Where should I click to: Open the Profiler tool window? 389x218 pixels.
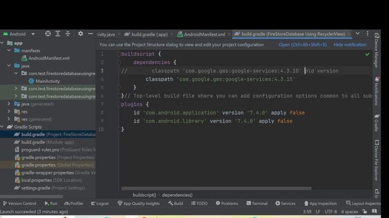pyautogui.click(x=74, y=203)
